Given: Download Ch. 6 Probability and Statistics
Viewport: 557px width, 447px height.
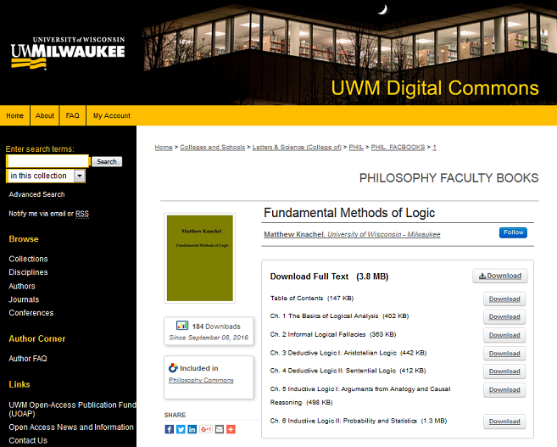Looking at the screenshot, I should (x=504, y=422).
